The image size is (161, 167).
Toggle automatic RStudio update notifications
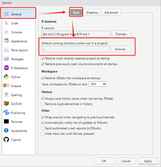[43, 123]
